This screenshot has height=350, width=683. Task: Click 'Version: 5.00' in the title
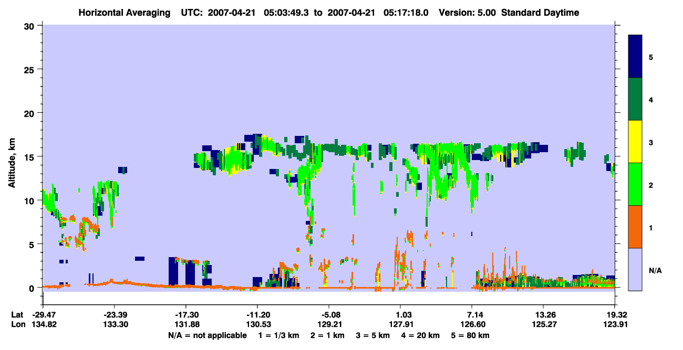point(467,13)
